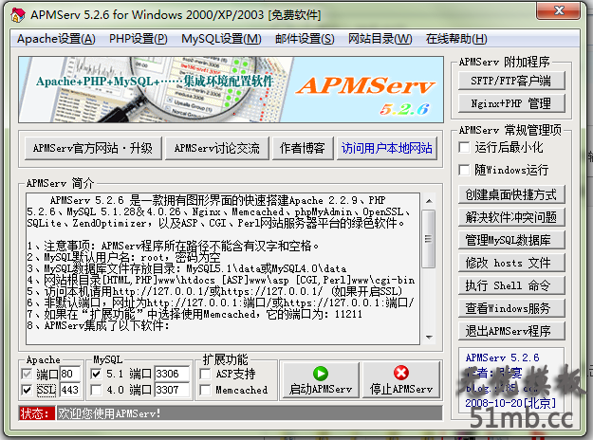593x440 pixels.
Task: Open the Apache设置(A) menu
Action: (56, 39)
